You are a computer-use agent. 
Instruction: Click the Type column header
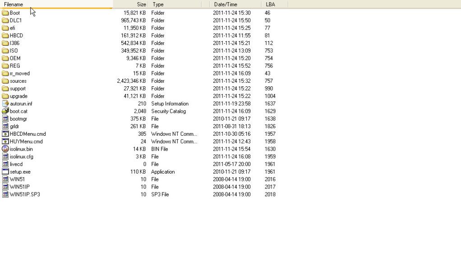[175, 4]
